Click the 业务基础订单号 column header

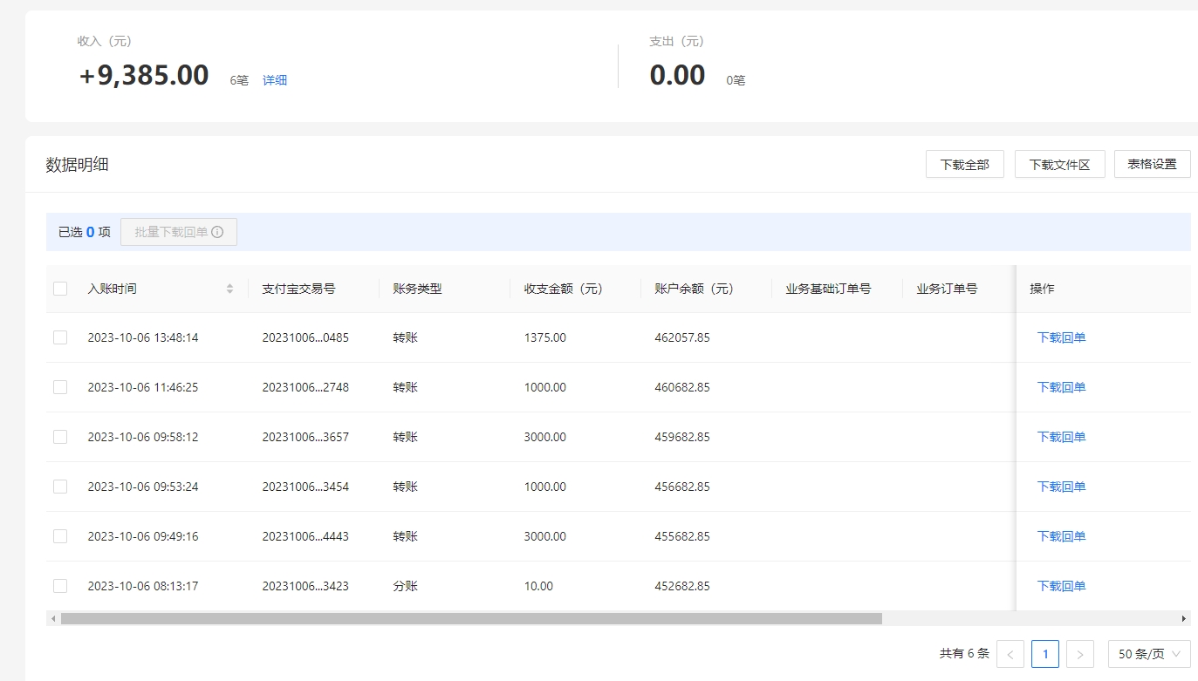[828, 289]
